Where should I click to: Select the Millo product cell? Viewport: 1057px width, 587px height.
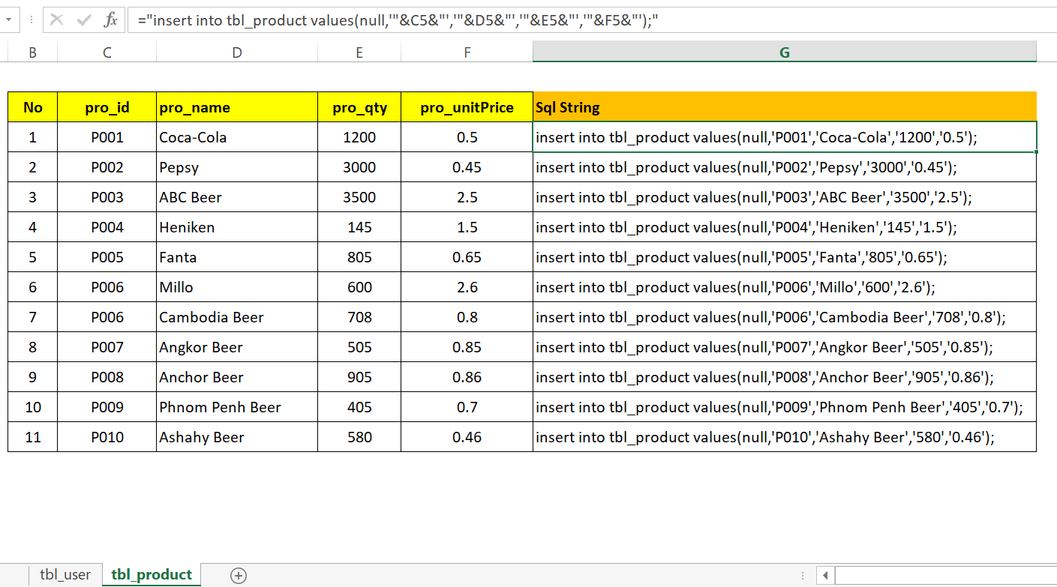pos(237,287)
